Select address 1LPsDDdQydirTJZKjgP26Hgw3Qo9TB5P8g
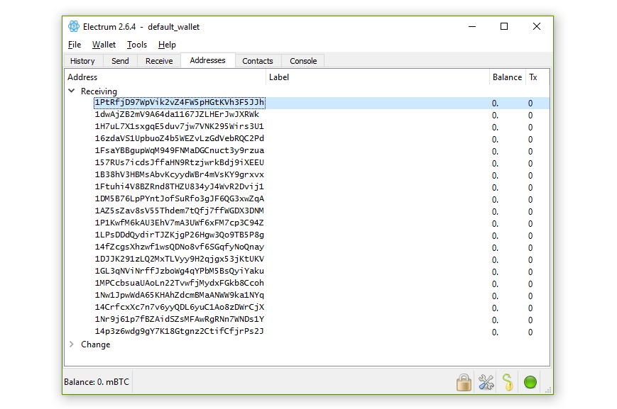The width and height of the screenshot is (617, 409). [x=180, y=235]
